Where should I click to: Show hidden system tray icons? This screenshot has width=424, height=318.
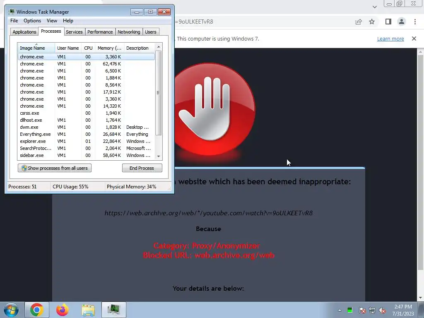(x=340, y=310)
